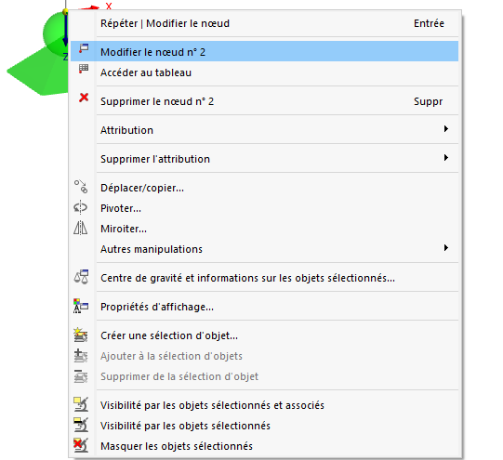Expand the Supprimer l'attribution submenu arrow
Screen dimensions: 503x460
click(446, 158)
